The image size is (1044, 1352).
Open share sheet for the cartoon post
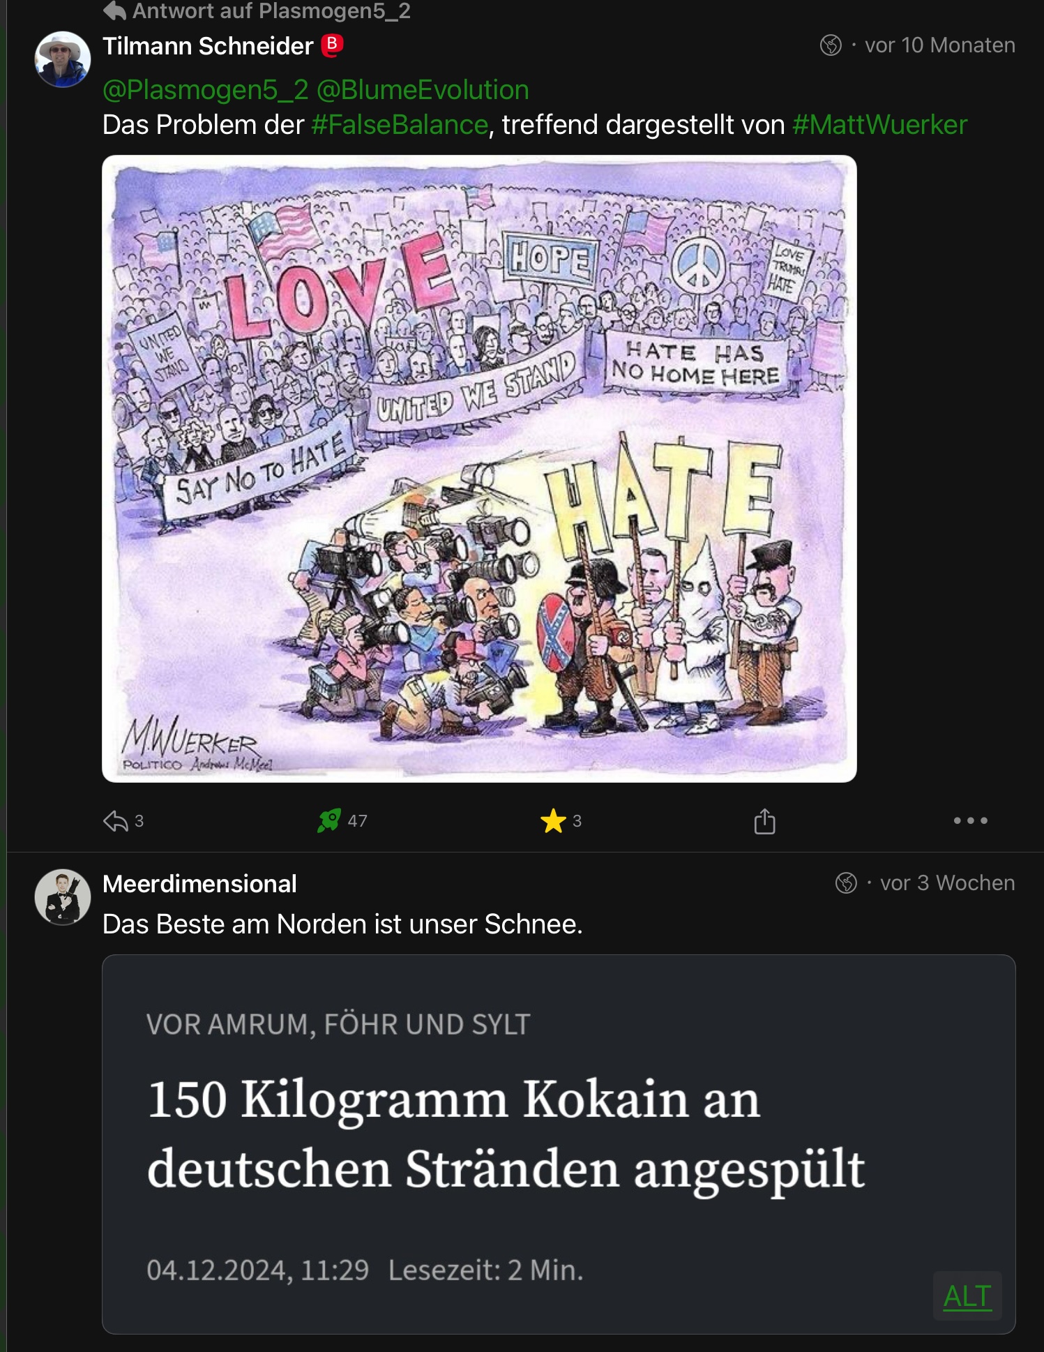click(764, 820)
